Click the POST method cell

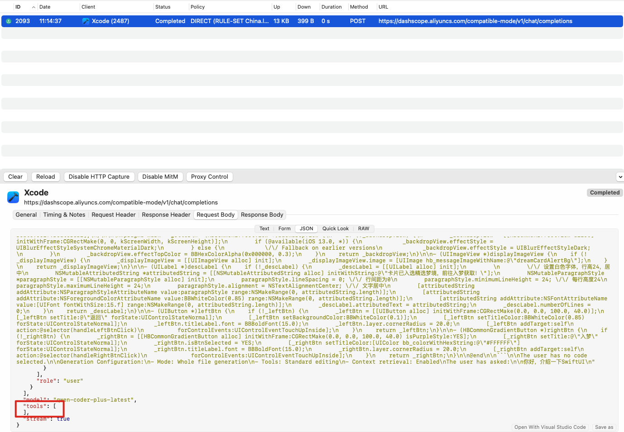(358, 21)
